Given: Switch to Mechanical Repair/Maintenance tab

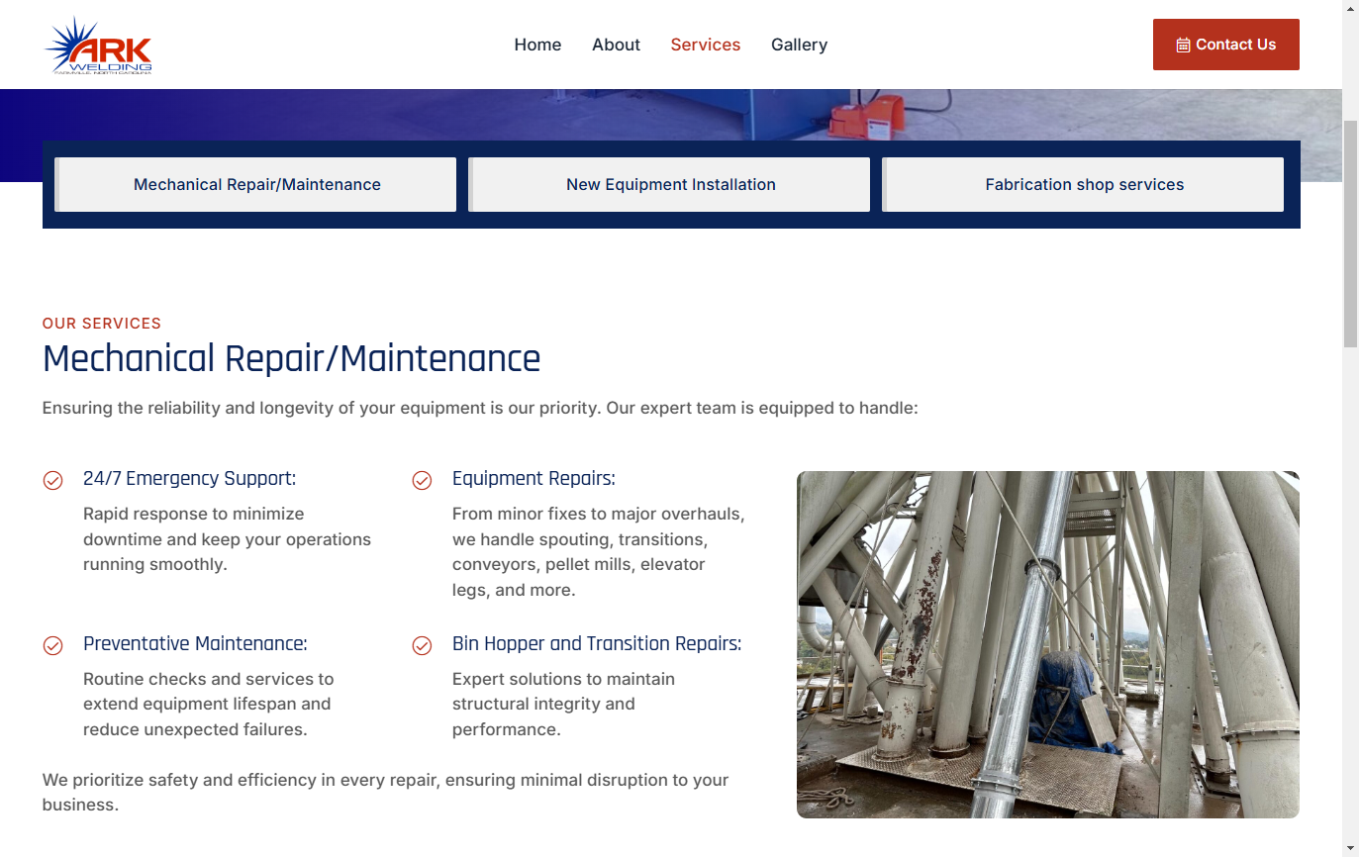Looking at the screenshot, I should tap(255, 184).
